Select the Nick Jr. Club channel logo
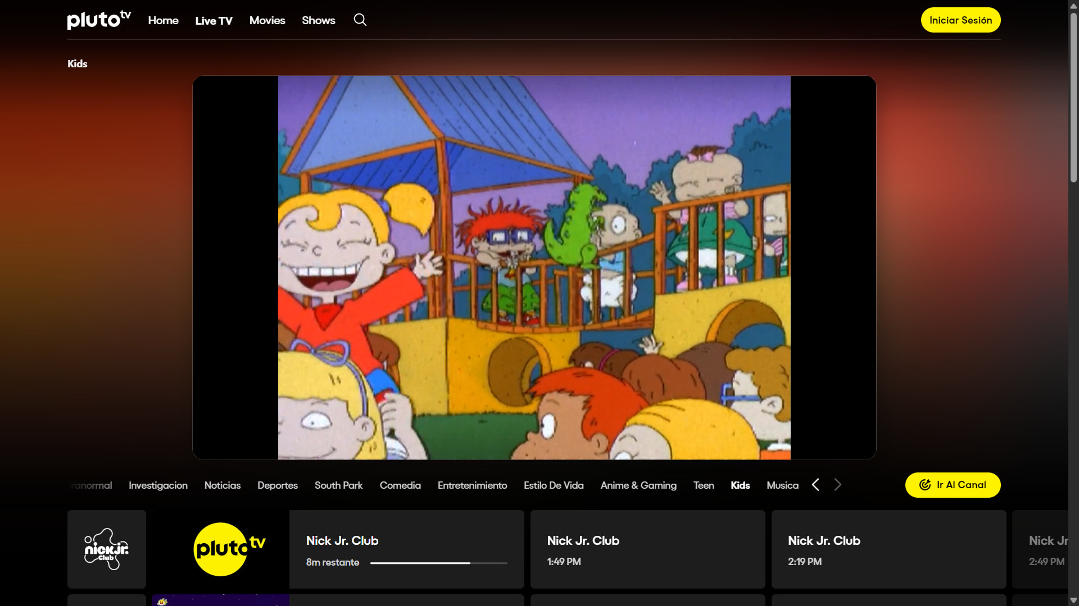Viewport: 1079px width, 606px height. tap(107, 549)
